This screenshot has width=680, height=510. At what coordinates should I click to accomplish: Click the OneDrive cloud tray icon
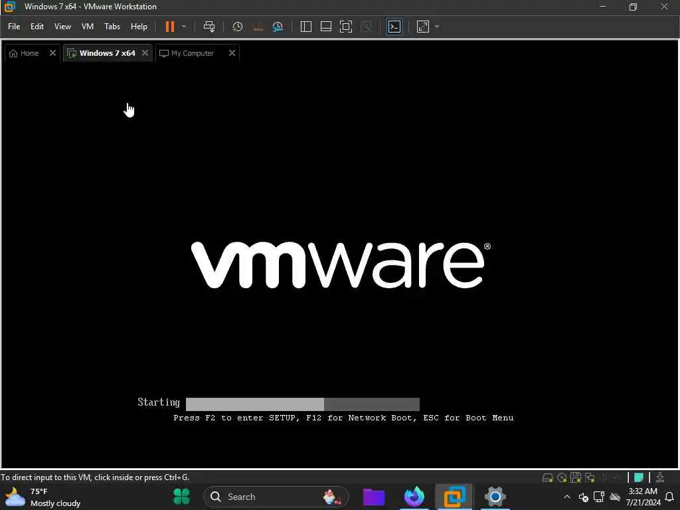click(x=615, y=497)
